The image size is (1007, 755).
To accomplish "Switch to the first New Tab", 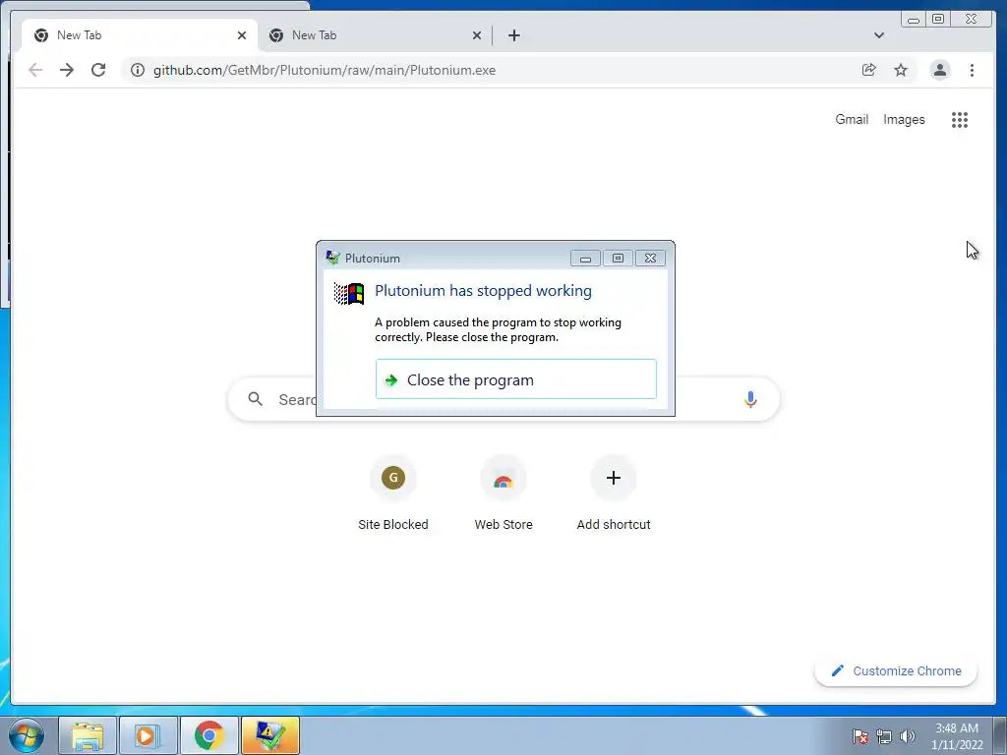I will [x=140, y=35].
